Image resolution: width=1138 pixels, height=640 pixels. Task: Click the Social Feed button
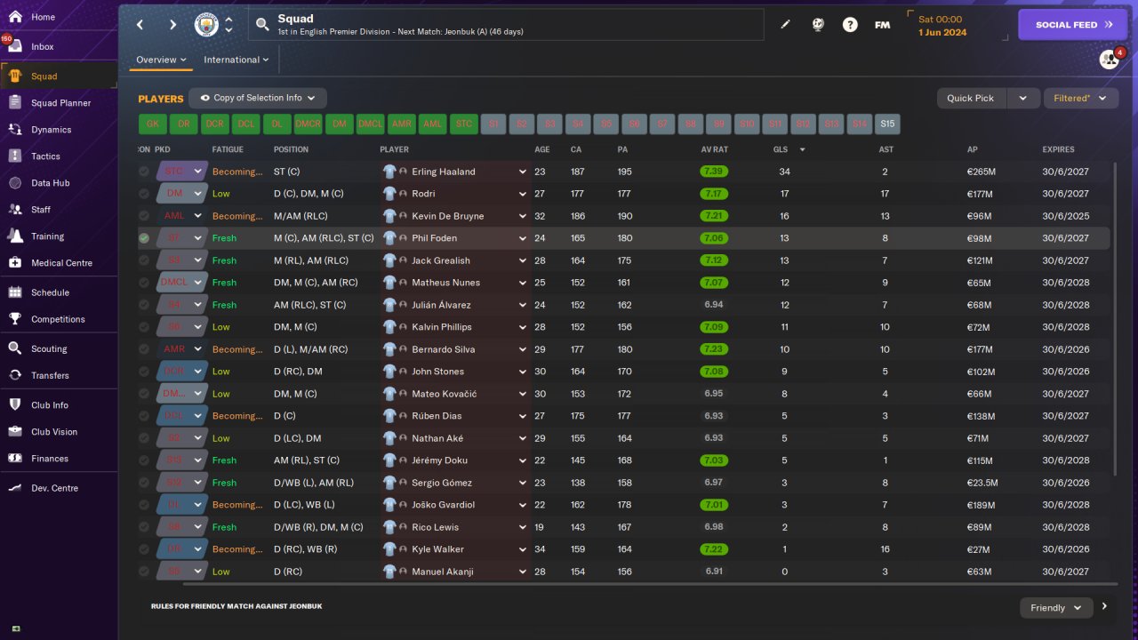1073,25
